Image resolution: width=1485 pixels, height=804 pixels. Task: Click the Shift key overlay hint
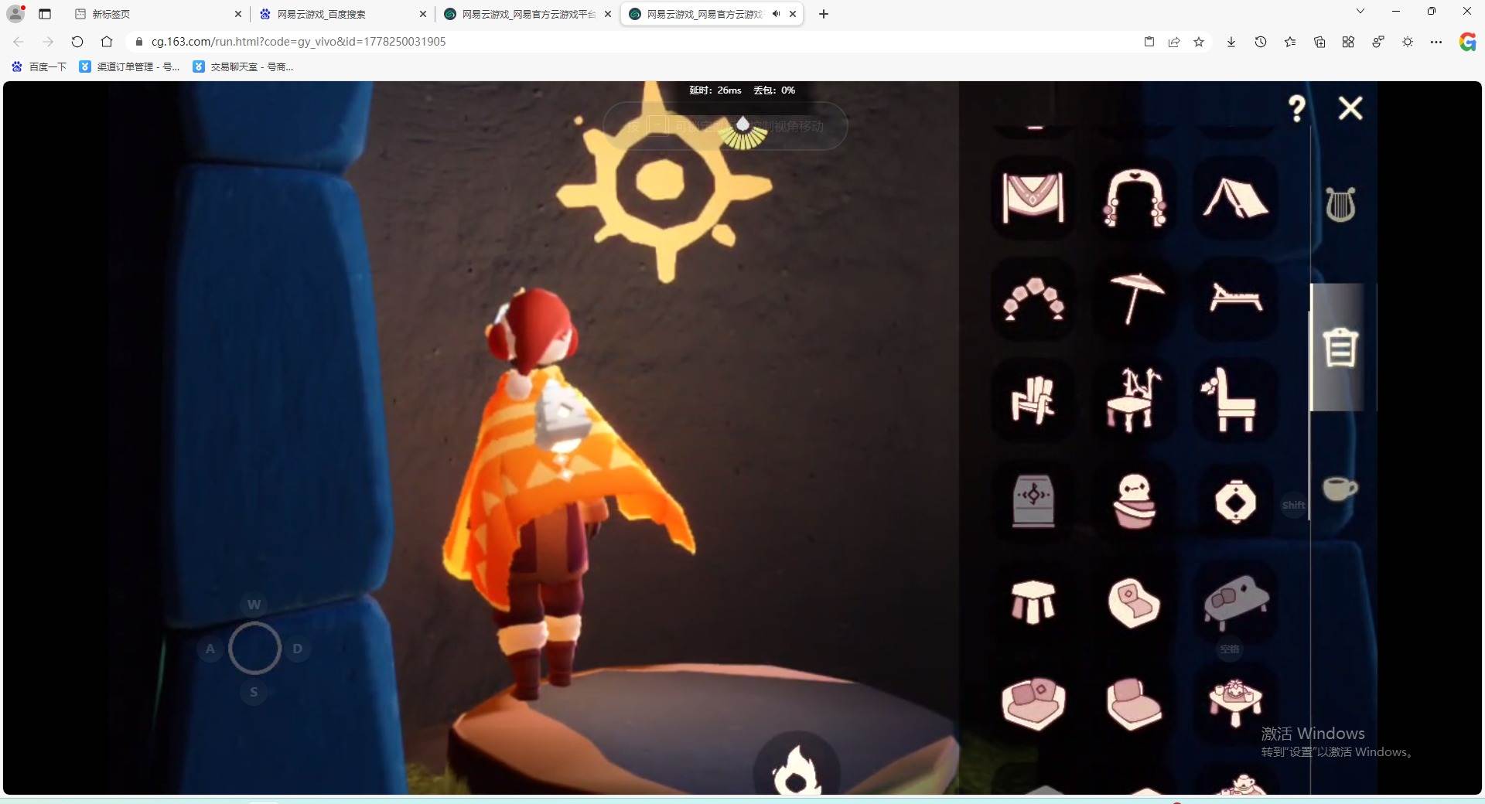[x=1293, y=506]
